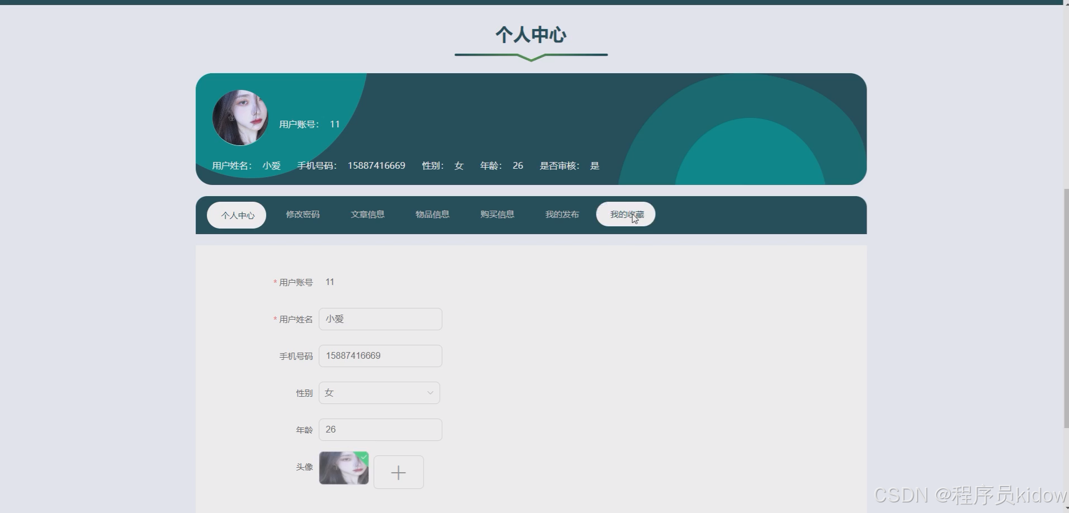Click the circular profile photo in the banner
Image resolution: width=1069 pixels, height=513 pixels.
pos(240,117)
